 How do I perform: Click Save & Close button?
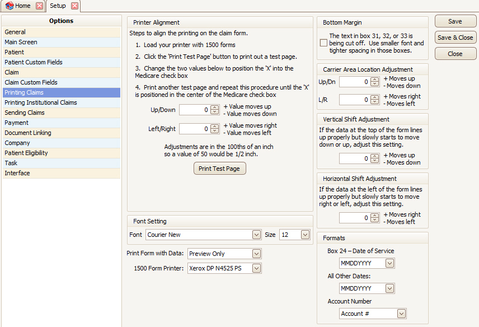coord(455,38)
